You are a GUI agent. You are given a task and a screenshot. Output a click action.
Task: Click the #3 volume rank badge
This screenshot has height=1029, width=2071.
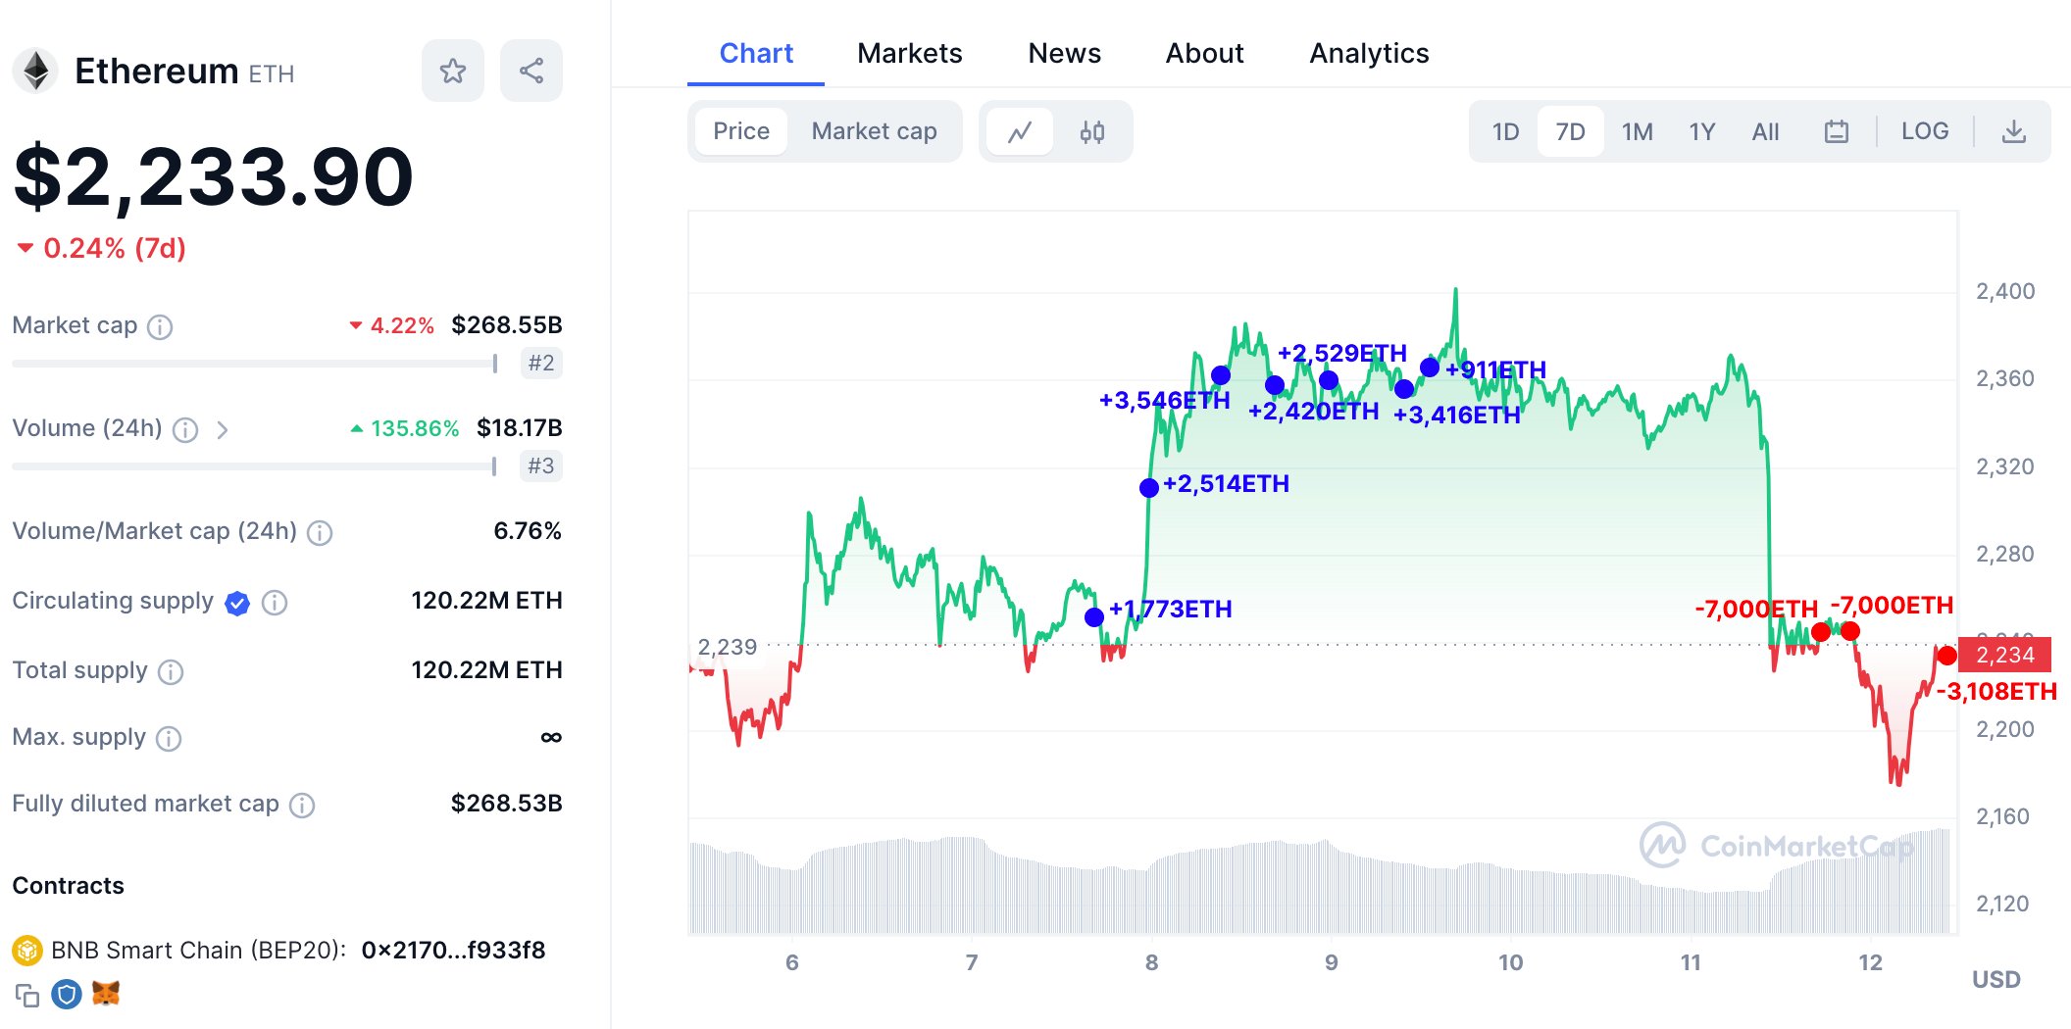pos(540,466)
